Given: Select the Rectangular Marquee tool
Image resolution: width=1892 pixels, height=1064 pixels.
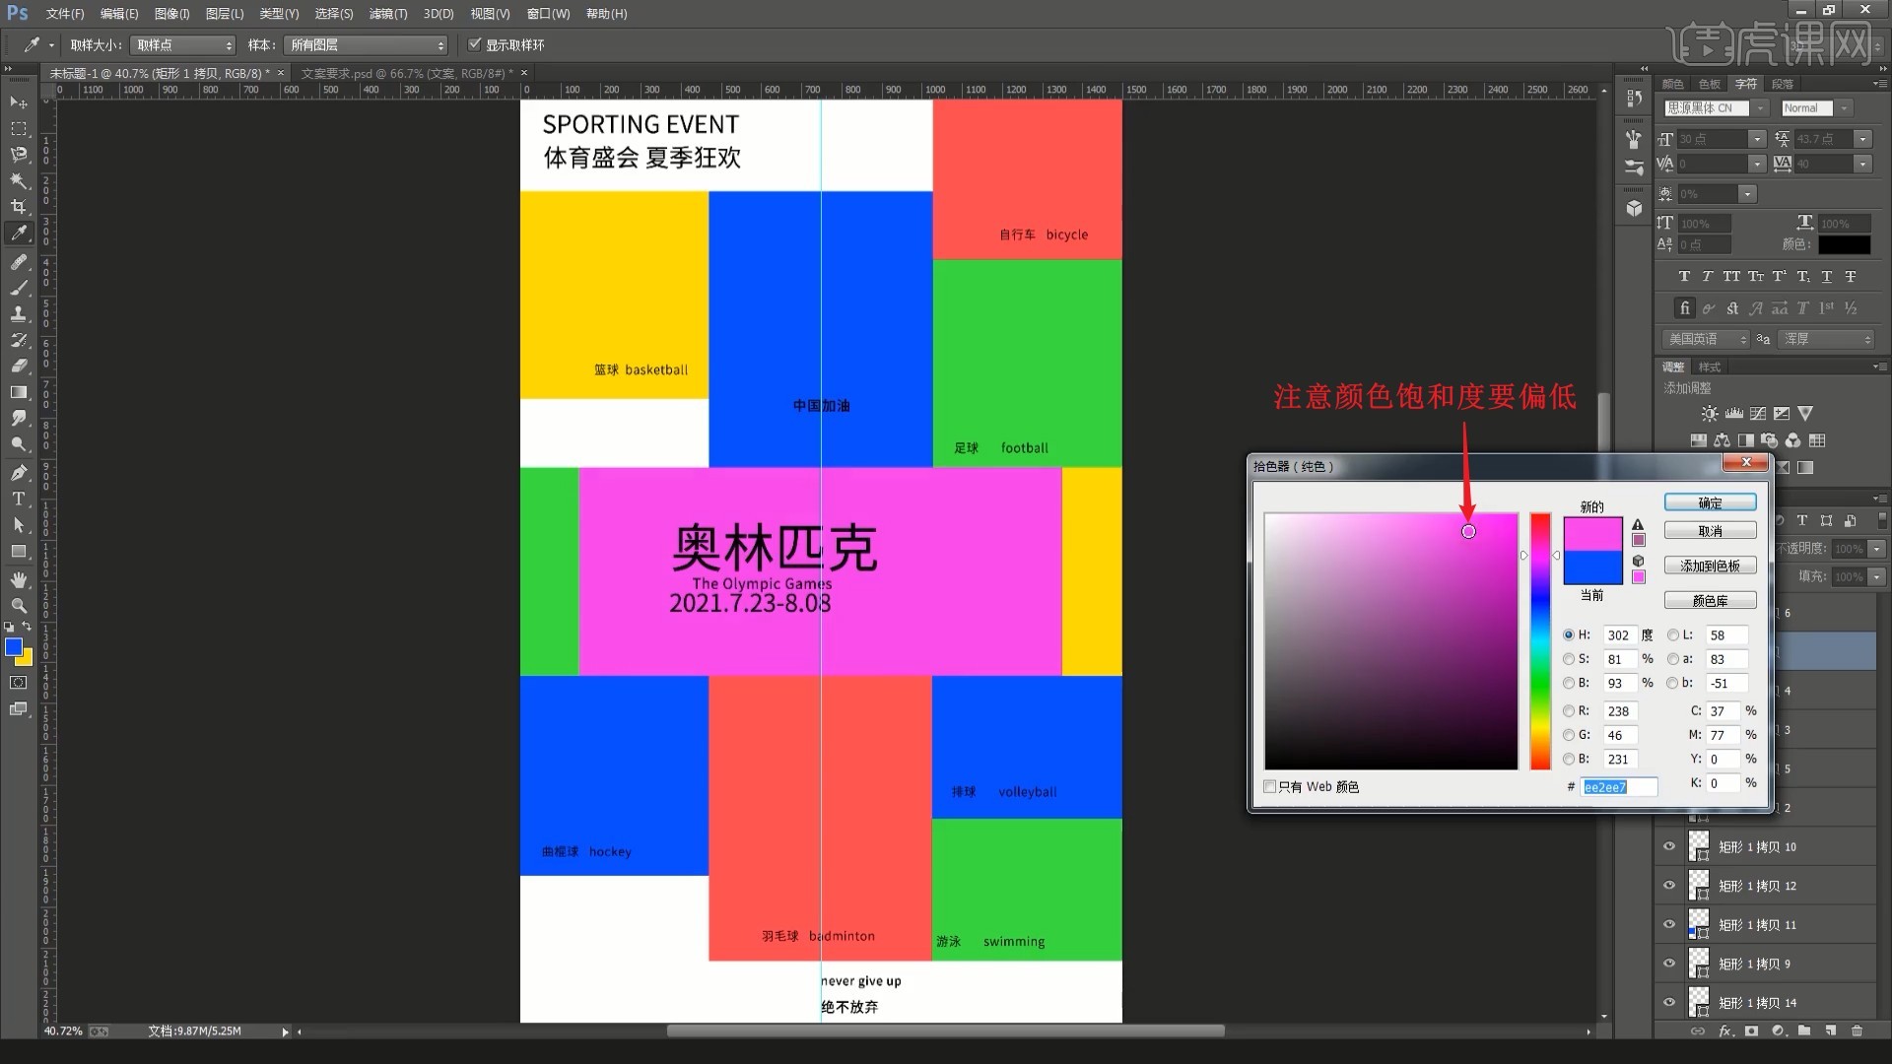Looking at the screenshot, I should [x=19, y=129].
